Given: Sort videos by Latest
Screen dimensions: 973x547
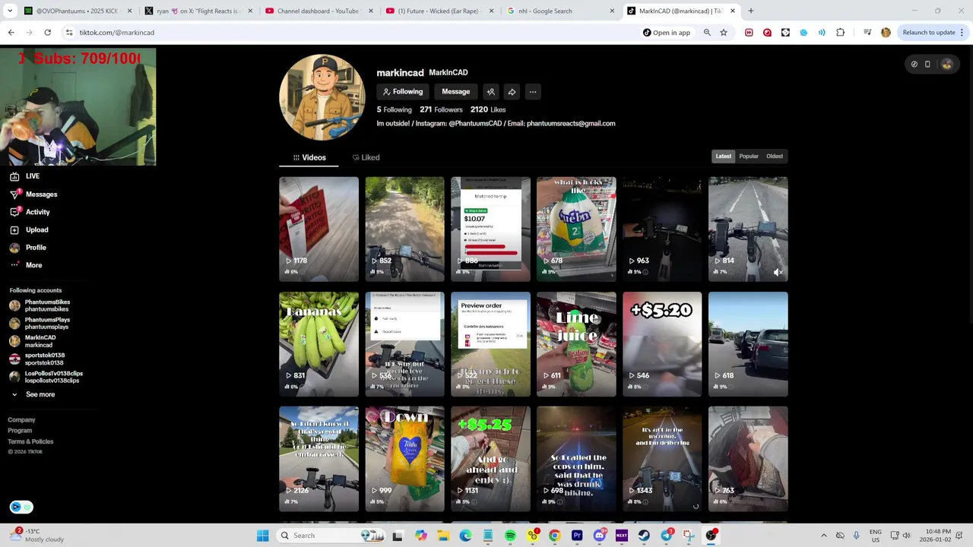Looking at the screenshot, I should pos(723,157).
